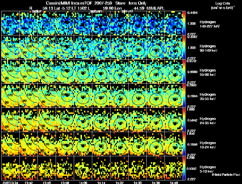Click the color bar beside Hydrogen 90-149 keV
242x184 pixels.
tap(184, 47)
